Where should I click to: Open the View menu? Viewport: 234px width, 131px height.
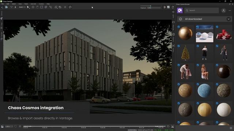[x=20, y=4]
